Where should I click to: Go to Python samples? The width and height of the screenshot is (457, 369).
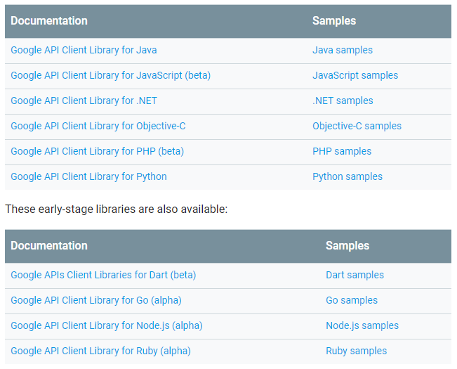347,176
